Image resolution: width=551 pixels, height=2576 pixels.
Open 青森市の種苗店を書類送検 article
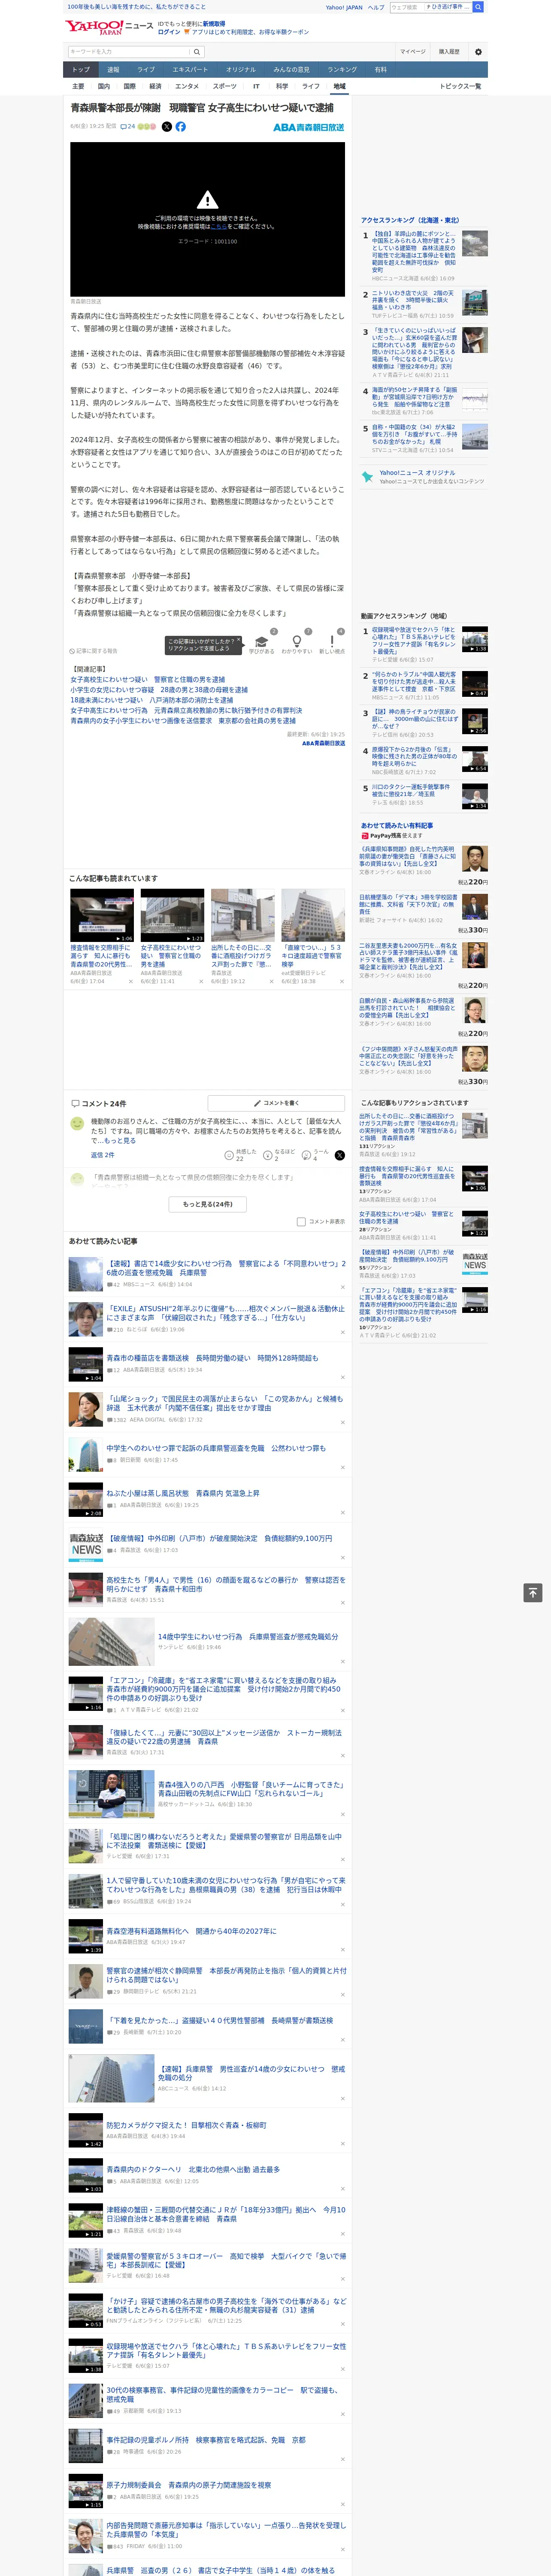pyautogui.click(x=212, y=1358)
